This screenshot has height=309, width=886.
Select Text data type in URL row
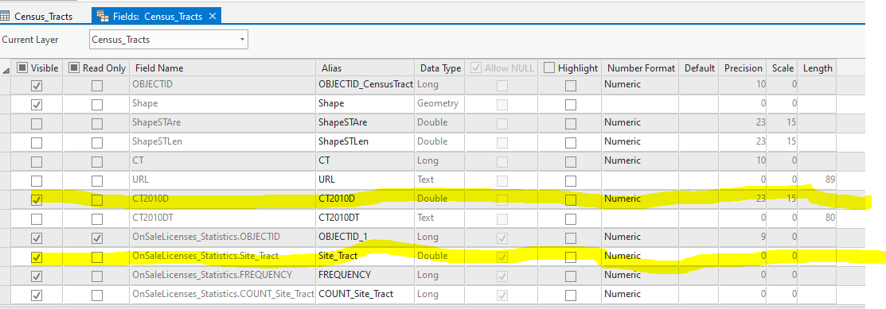click(440, 180)
